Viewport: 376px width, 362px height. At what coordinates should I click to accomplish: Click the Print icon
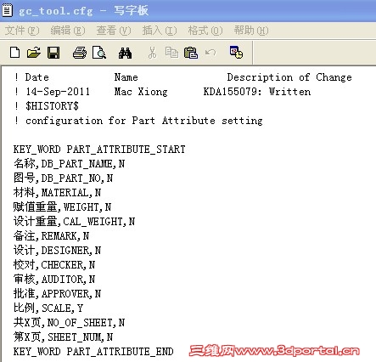click(80, 53)
